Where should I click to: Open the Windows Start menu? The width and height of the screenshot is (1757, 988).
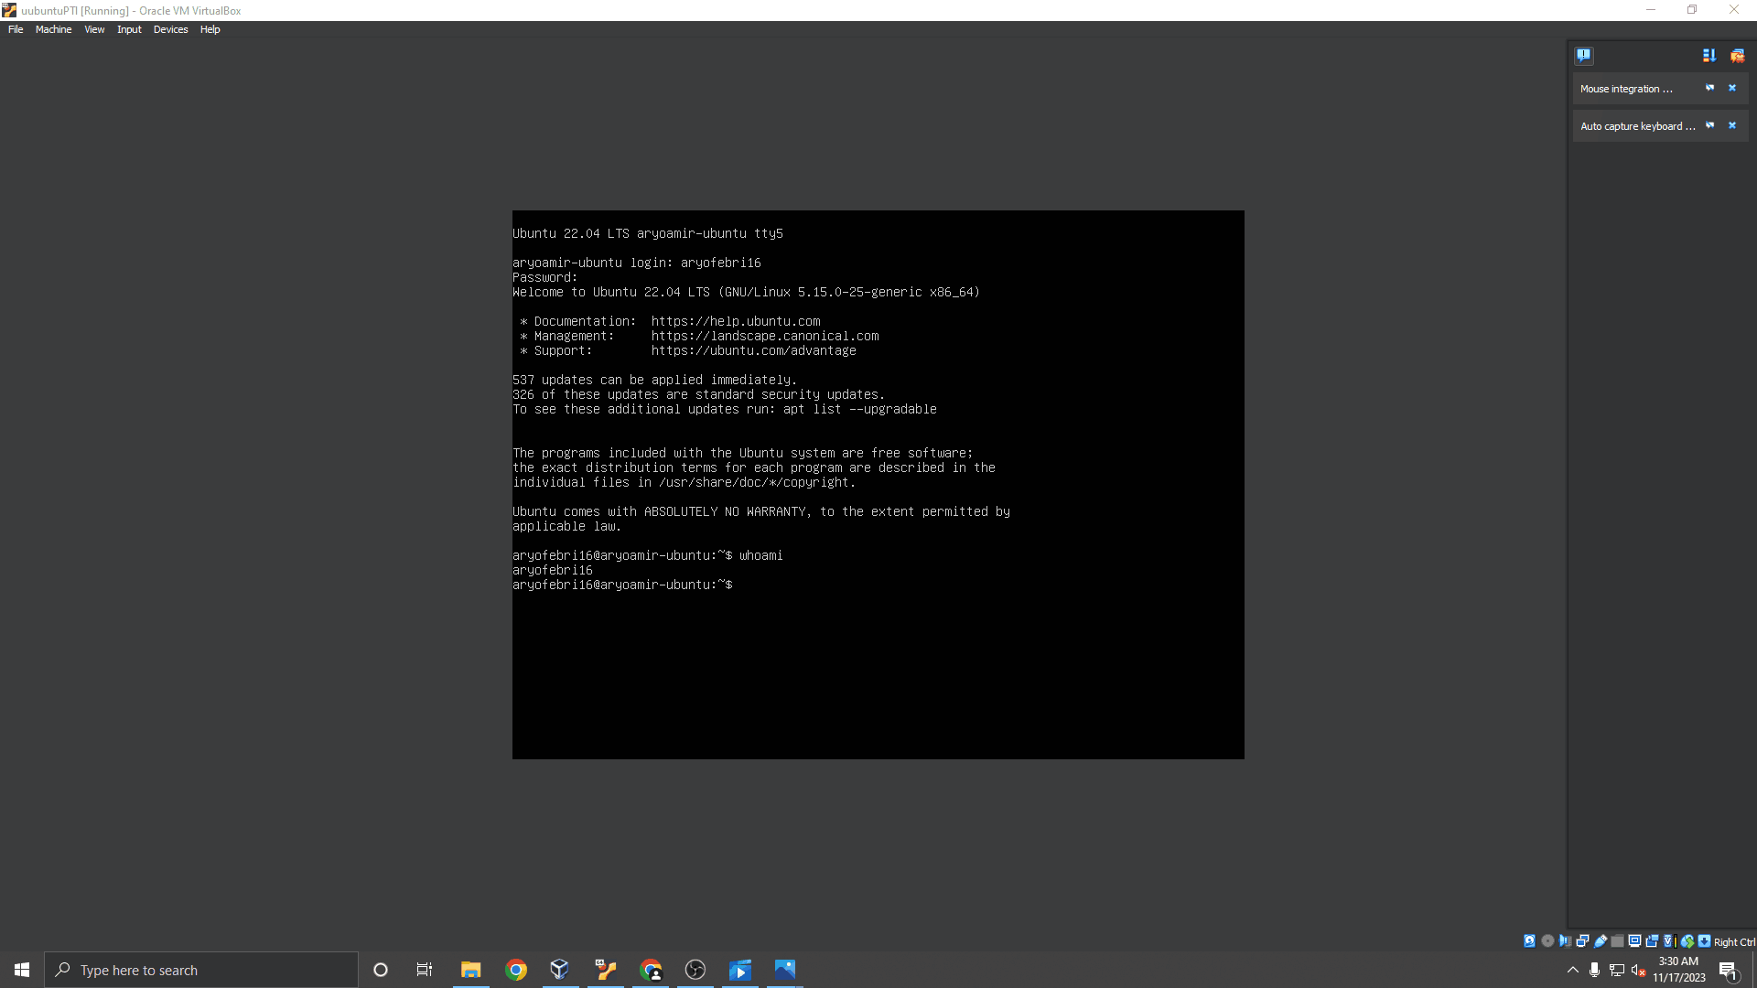[x=22, y=970]
